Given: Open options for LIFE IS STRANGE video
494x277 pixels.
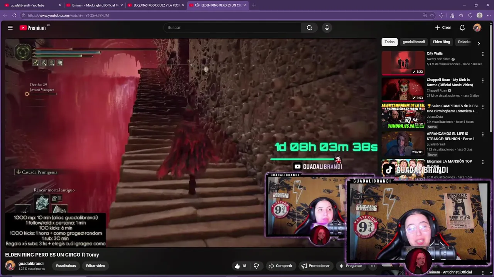Looking at the screenshot, I should point(483,134).
